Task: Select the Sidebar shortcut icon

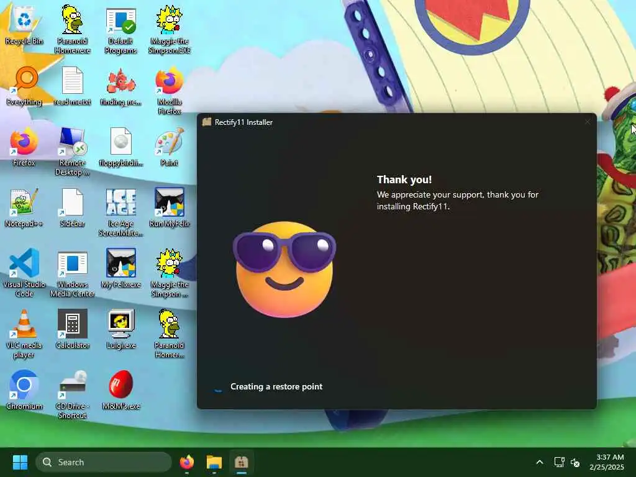Action: pos(72,207)
